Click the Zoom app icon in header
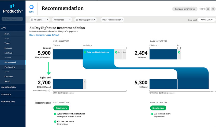 pyautogui.click(x=32, y=7)
